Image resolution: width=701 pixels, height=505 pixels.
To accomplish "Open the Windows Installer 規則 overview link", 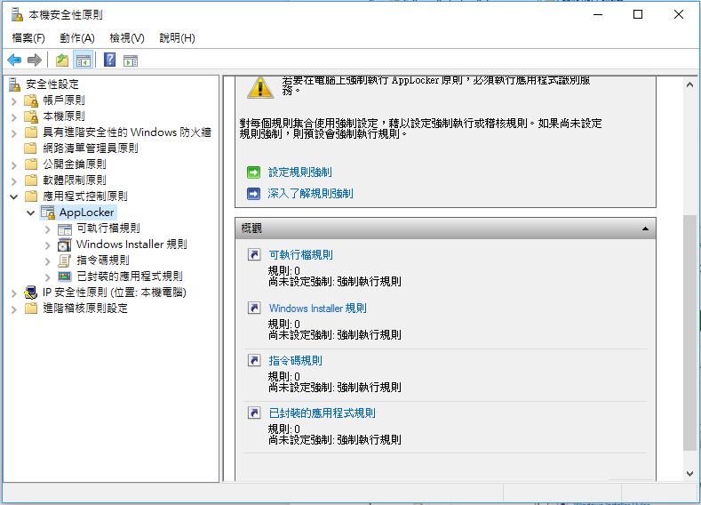I will pos(318,309).
